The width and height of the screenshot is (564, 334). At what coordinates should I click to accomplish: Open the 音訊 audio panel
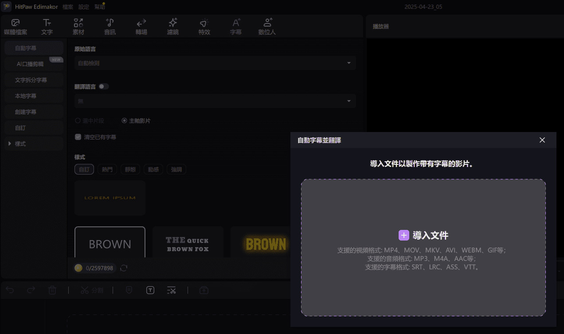[110, 27]
